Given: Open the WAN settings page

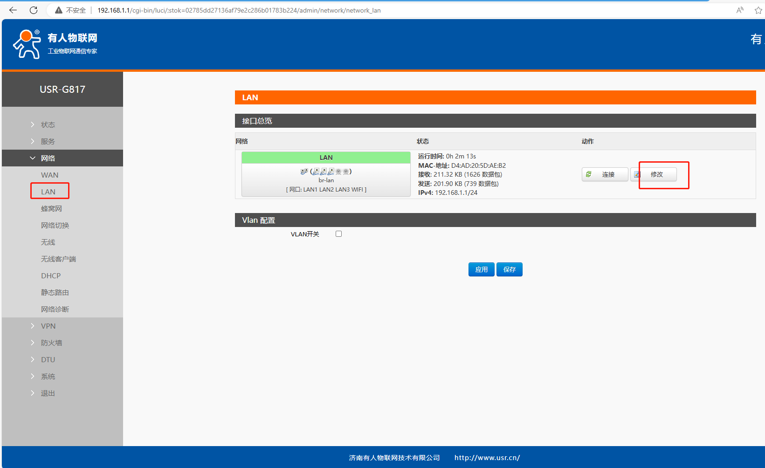Looking at the screenshot, I should pyautogui.click(x=50, y=175).
